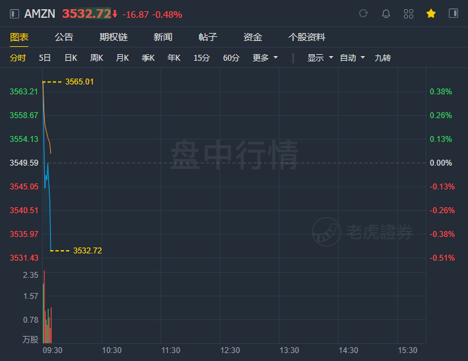
Task: Open the 个股资料 tab
Action: (x=307, y=37)
